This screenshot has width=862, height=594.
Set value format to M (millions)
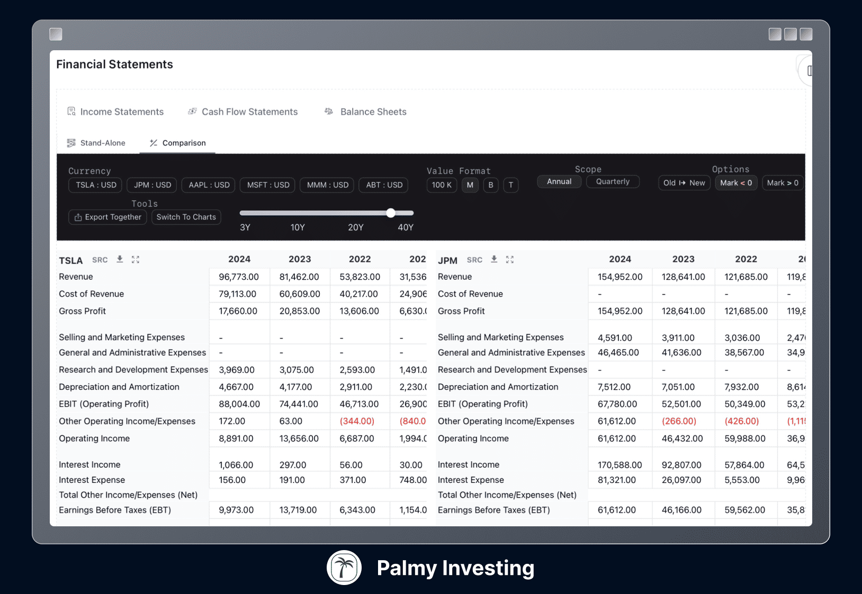[470, 185]
